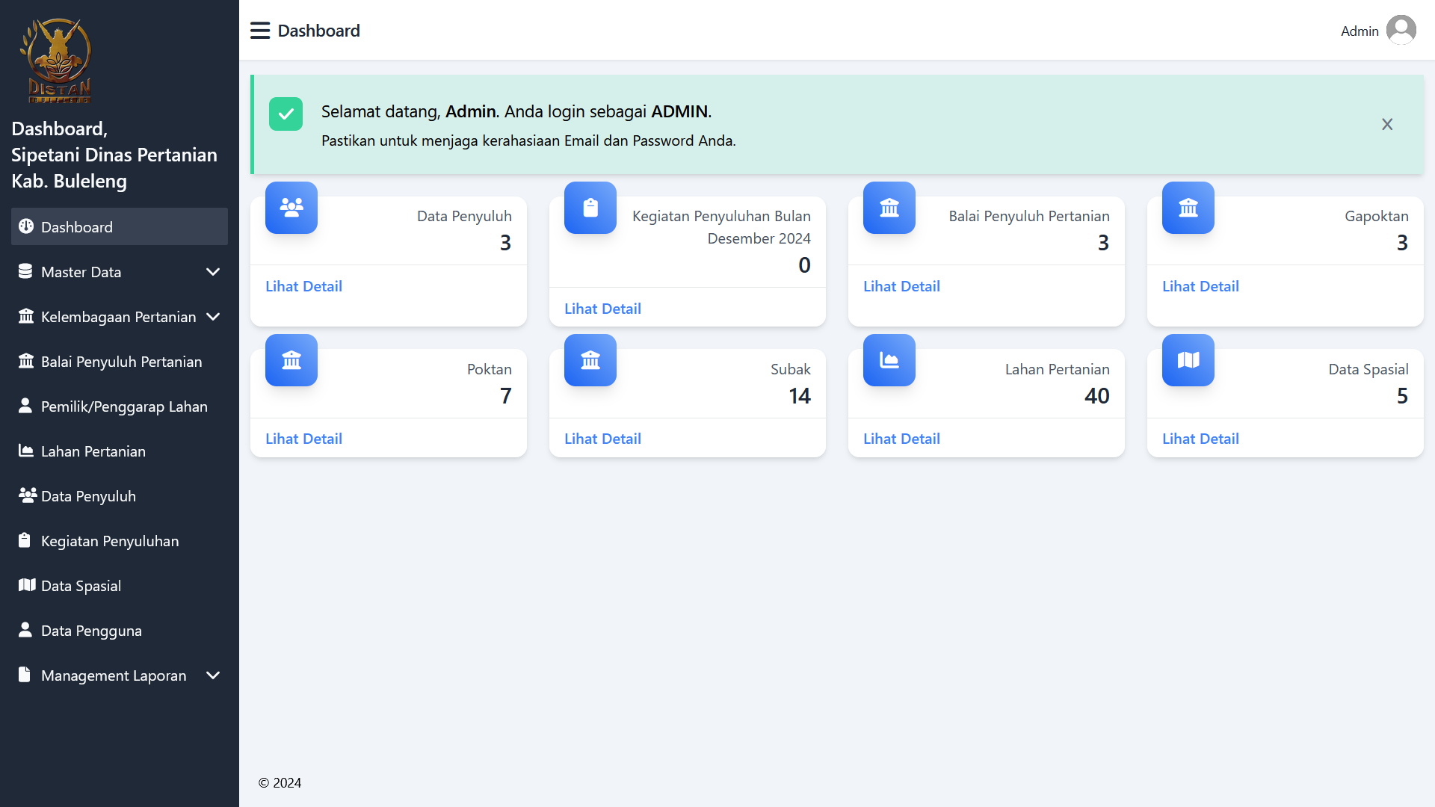Image resolution: width=1435 pixels, height=807 pixels.
Task: Click the Admin profile avatar icon
Action: pos(1401,31)
